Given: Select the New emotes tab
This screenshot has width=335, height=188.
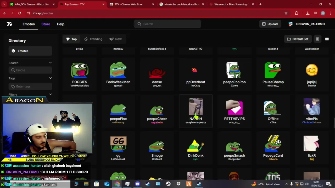Looking at the screenshot, I should coord(115,39).
